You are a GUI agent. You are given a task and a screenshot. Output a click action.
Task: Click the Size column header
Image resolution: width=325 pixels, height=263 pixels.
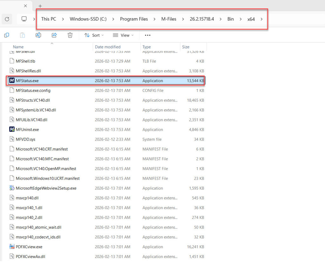coord(186,47)
